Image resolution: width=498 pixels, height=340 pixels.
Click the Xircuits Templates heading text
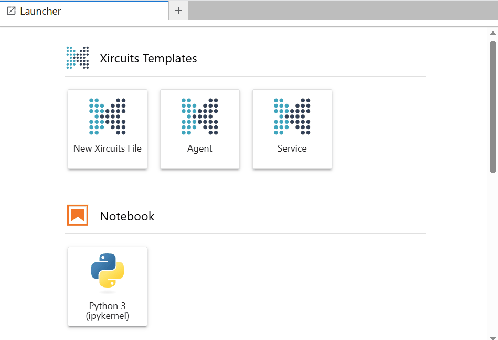click(x=149, y=58)
